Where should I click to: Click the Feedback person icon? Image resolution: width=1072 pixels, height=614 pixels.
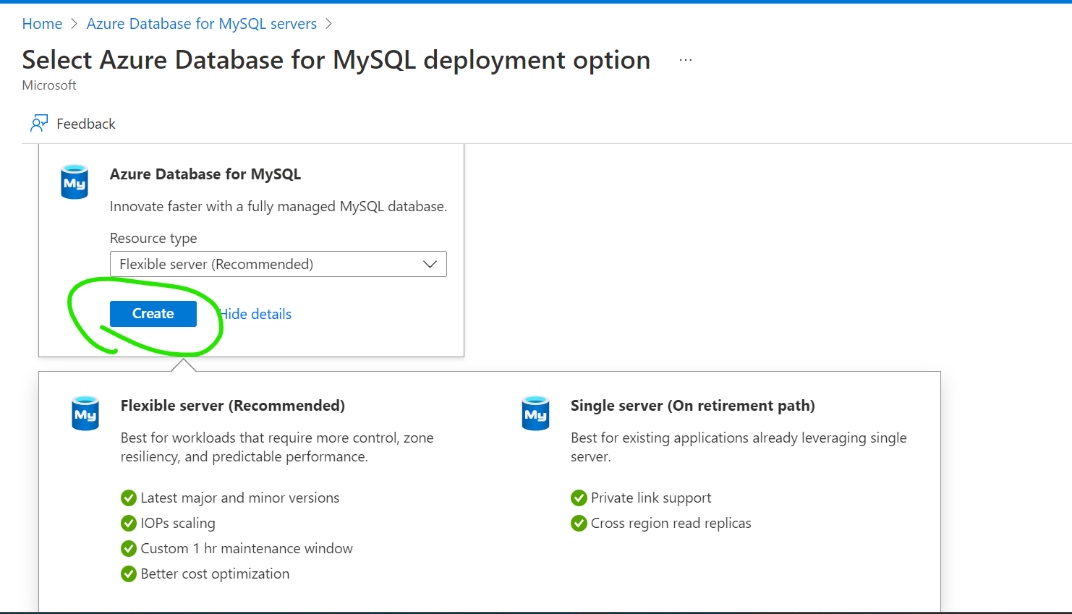(x=39, y=124)
